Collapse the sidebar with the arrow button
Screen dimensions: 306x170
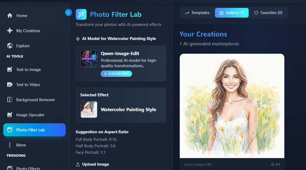tap(68, 13)
